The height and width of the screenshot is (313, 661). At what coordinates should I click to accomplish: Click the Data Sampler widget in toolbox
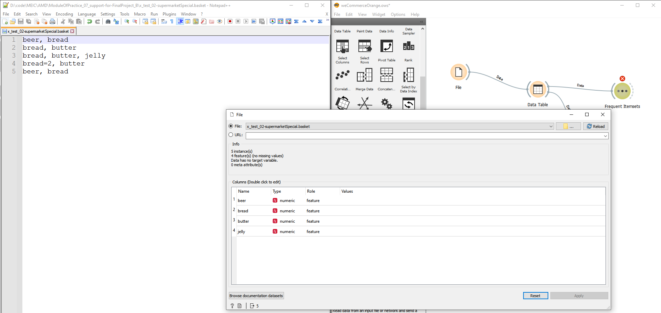(x=409, y=31)
